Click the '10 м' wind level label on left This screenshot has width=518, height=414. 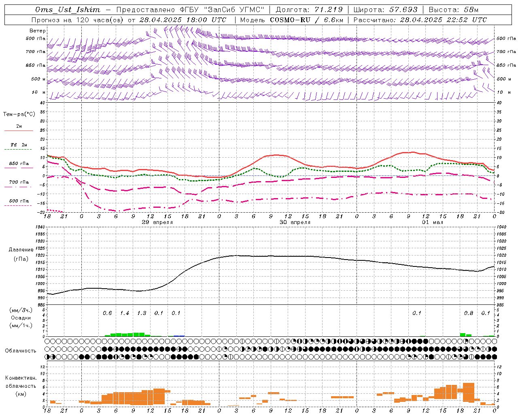click(x=39, y=92)
